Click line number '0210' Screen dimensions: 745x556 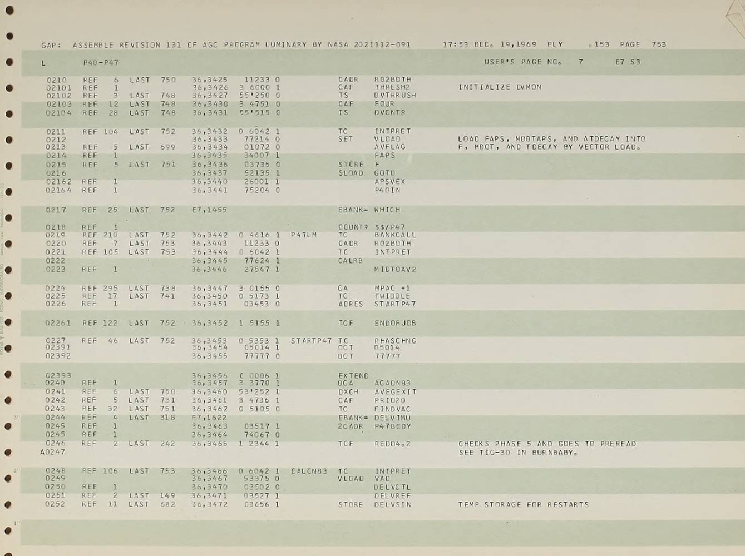pyautogui.click(x=57, y=80)
